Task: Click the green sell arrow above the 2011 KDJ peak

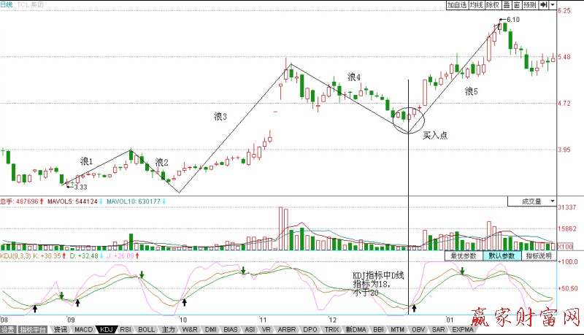Action: tap(244, 271)
